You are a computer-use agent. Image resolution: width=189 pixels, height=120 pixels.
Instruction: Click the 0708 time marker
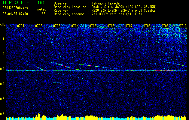(x=147, y=26)
